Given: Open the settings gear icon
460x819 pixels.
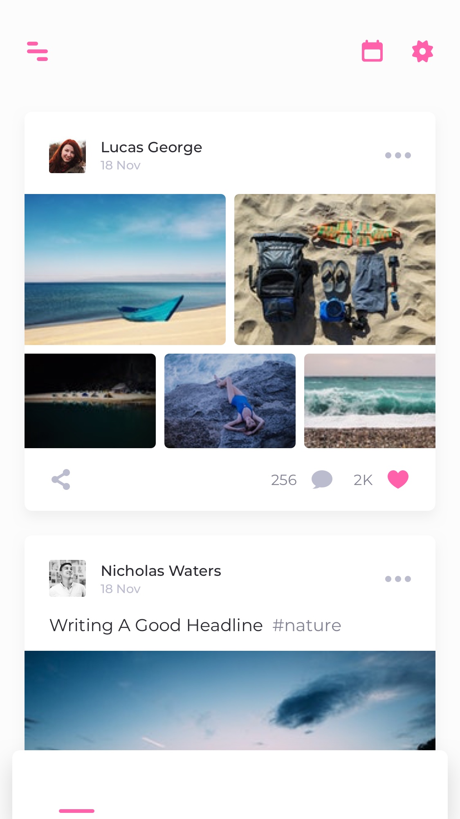Looking at the screenshot, I should [x=422, y=51].
